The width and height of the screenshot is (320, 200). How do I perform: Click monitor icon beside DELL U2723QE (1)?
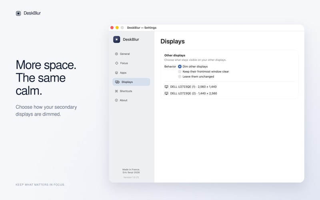[x=166, y=87]
